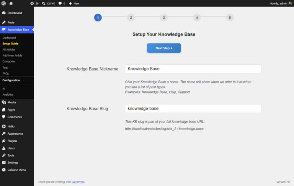Image resolution: width=294 pixels, height=186 pixels.
Task: Click Howdy, admin account text
Action: pyautogui.click(x=278, y=3)
